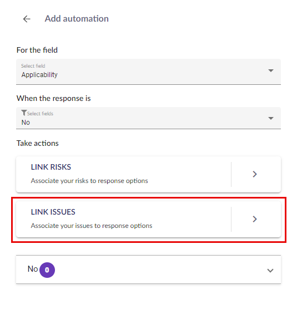Screen dimensions: 297x310
Task: Click the No label in the bottom panel
Action: (33, 269)
